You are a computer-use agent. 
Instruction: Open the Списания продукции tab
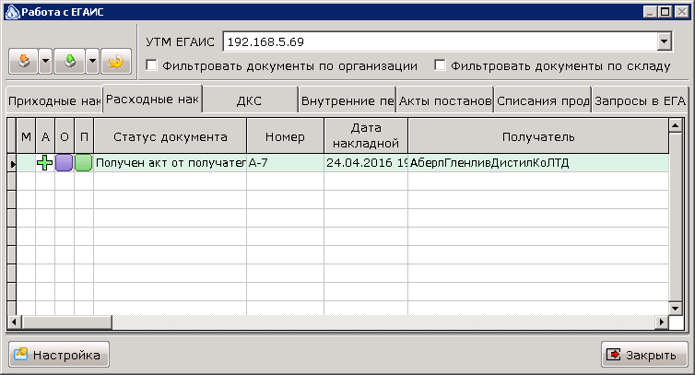[543, 101]
